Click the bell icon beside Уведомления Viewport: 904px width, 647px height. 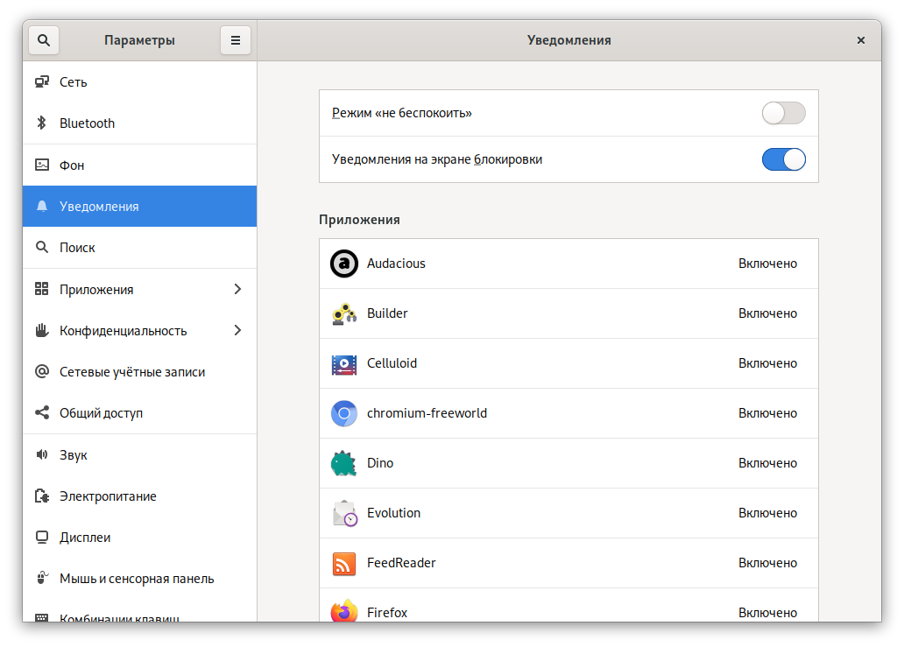(42, 207)
